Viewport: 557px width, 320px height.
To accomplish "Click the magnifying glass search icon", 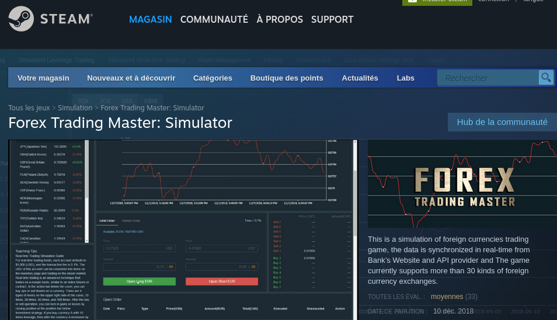I will 546,78.
